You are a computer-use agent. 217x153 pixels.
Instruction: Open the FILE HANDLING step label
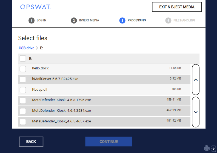point(184,20)
